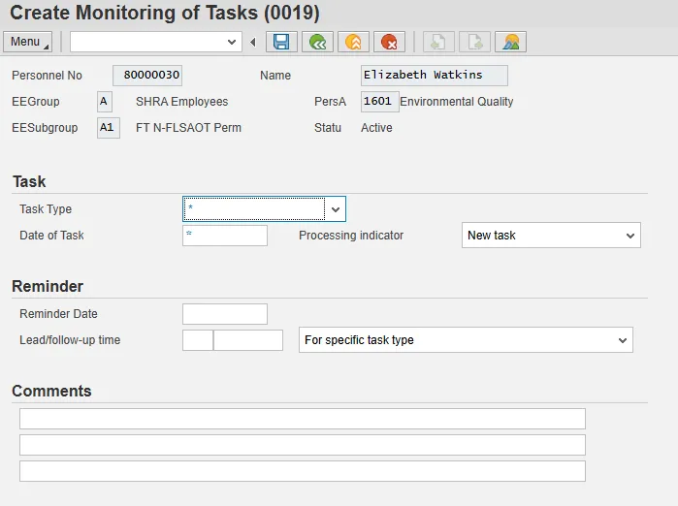Open the Task Type dropdown

coord(335,209)
